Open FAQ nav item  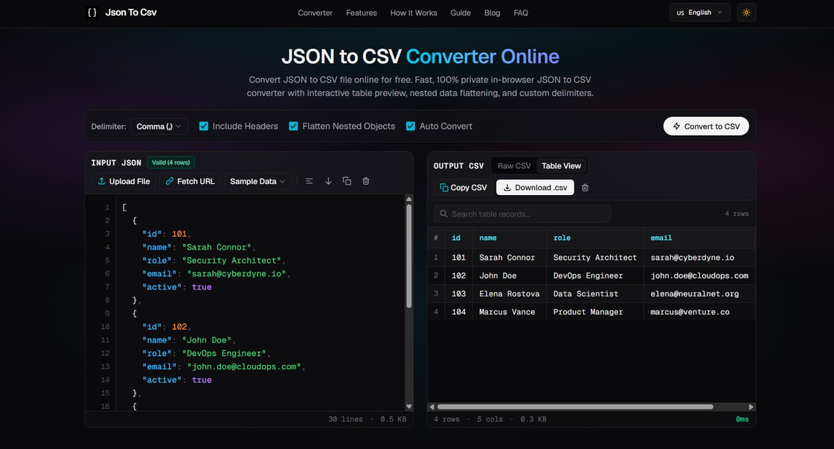[x=521, y=13]
